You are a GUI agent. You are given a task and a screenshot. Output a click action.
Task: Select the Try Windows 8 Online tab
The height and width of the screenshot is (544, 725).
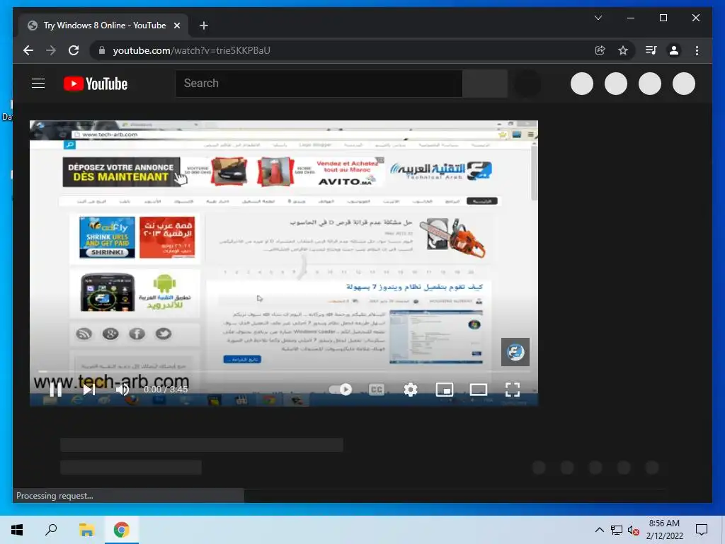[x=104, y=25]
